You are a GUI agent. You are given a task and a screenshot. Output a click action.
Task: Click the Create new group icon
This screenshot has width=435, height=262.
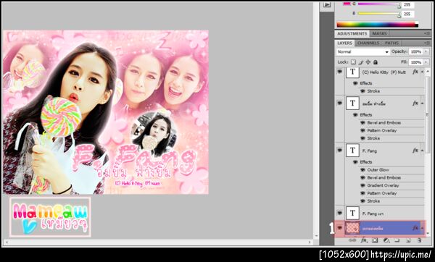(x=397, y=240)
